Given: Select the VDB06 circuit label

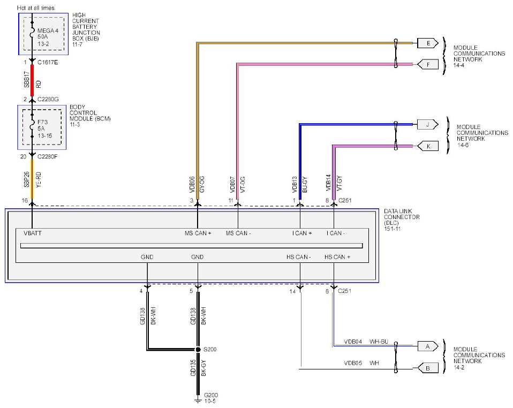Looking at the screenshot, I should (192, 185).
